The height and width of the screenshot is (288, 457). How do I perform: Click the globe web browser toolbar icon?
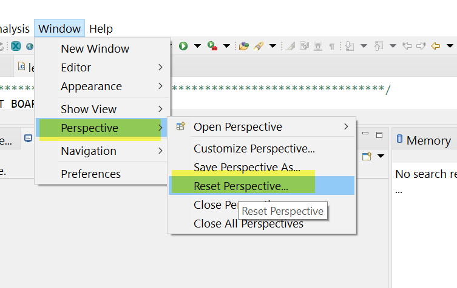click(30, 46)
